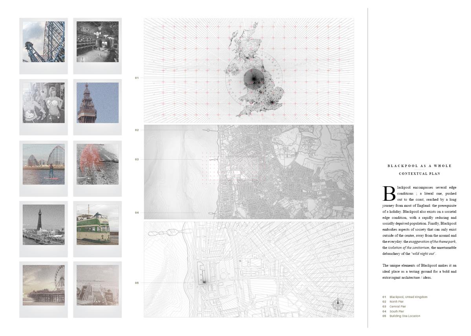
Task: Click the North Pier symbol on the town map
Action: (208, 130)
